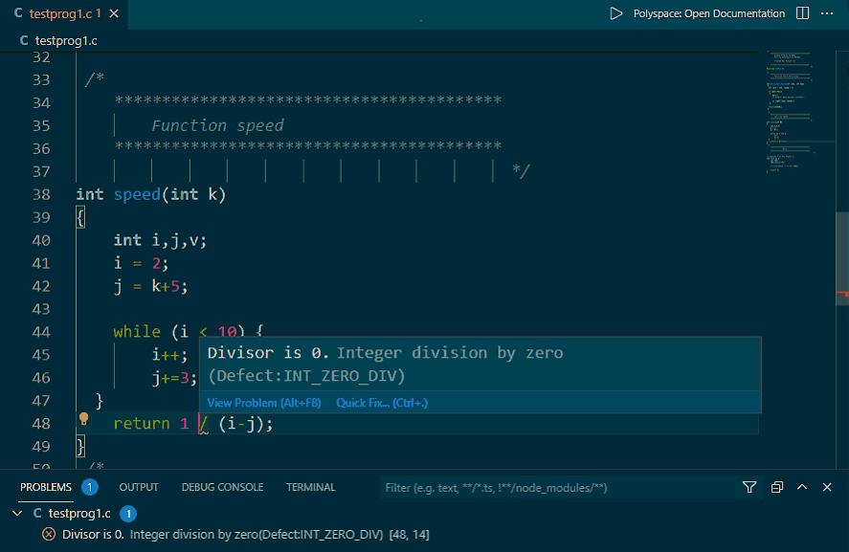Click the Filter icon in the Problems search box
Screen dimensions: 849x552
click(749, 487)
